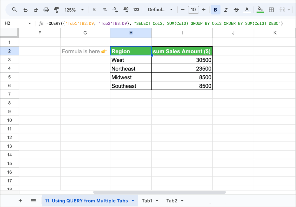
Task: Toggle bold formatting
Action: 215,10
